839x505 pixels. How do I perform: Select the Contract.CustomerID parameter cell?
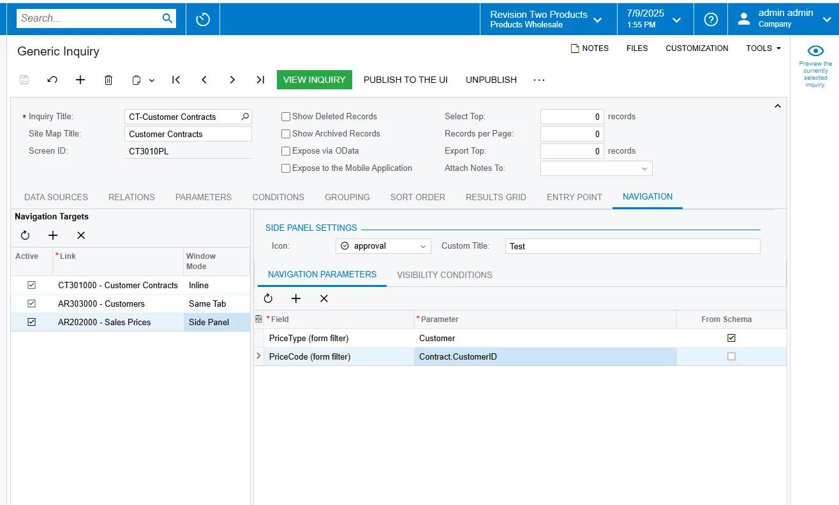click(545, 356)
